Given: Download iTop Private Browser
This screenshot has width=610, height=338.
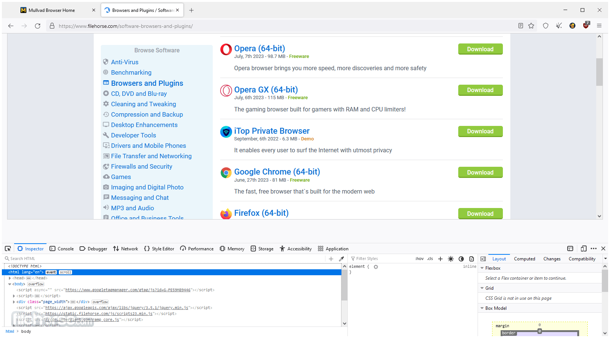Looking at the screenshot, I should (480, 131).
